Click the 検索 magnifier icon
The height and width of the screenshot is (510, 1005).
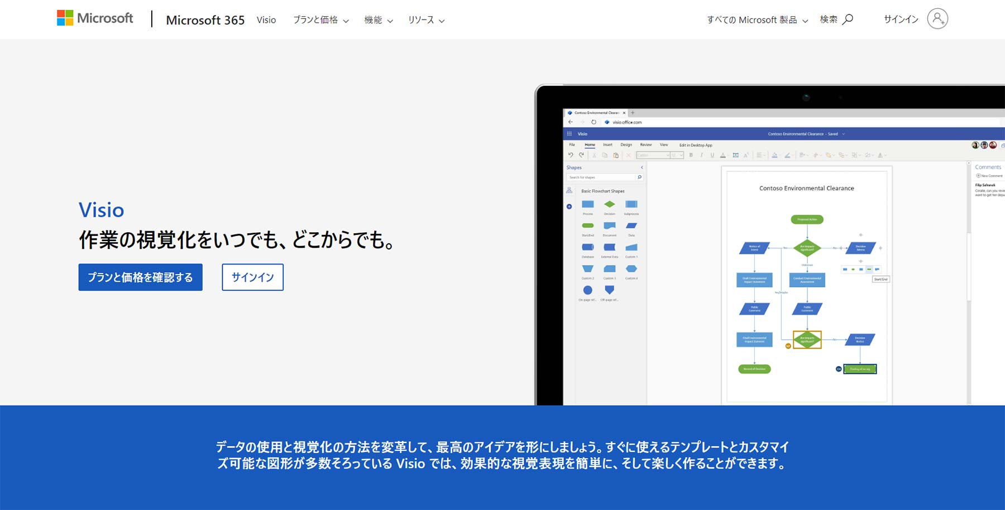click(x=848, y=20)
